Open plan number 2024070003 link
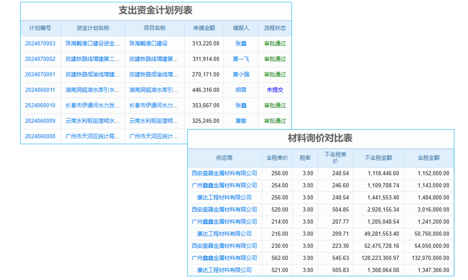The width and height of the screenshot is (468, 280). 40,43
